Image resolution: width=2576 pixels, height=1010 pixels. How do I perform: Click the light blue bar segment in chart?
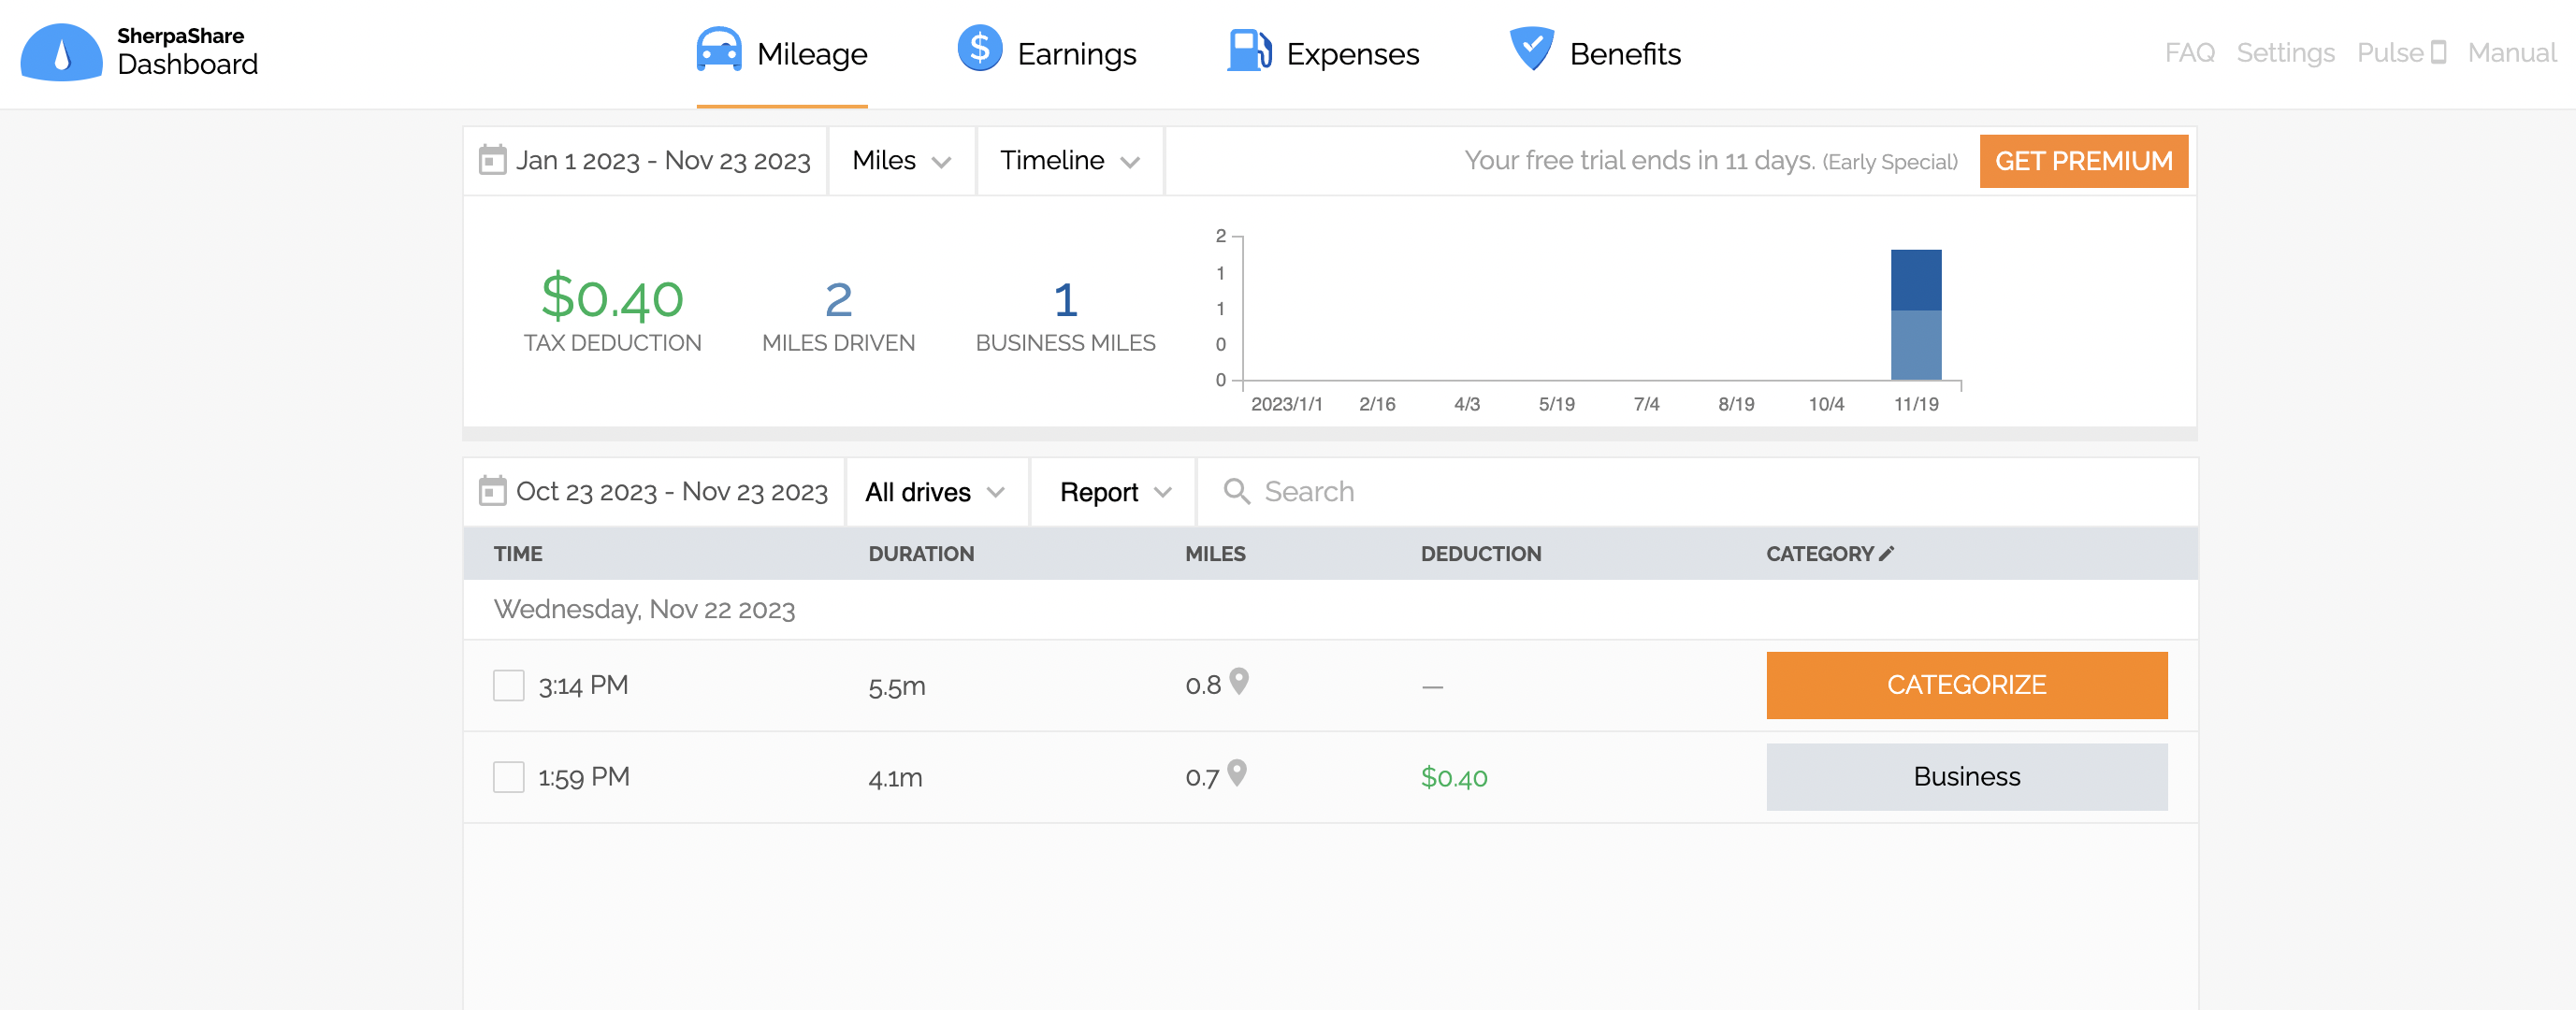(1915, 345)
